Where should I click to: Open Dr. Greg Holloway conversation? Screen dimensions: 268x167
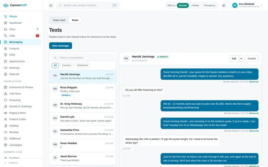coord(82,106)
